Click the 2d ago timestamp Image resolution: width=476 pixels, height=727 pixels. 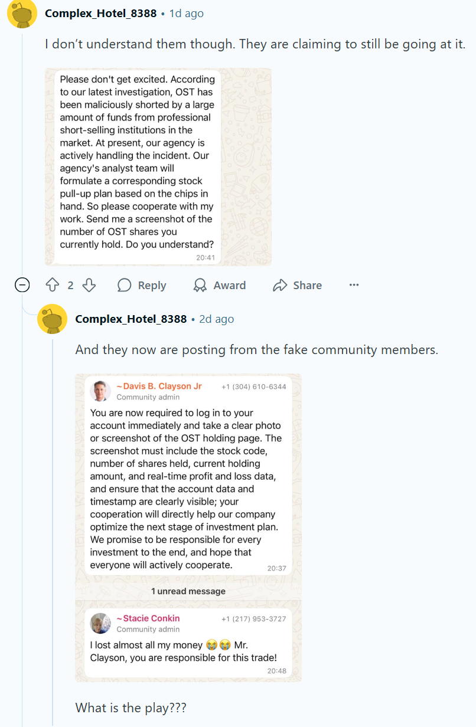217,319
